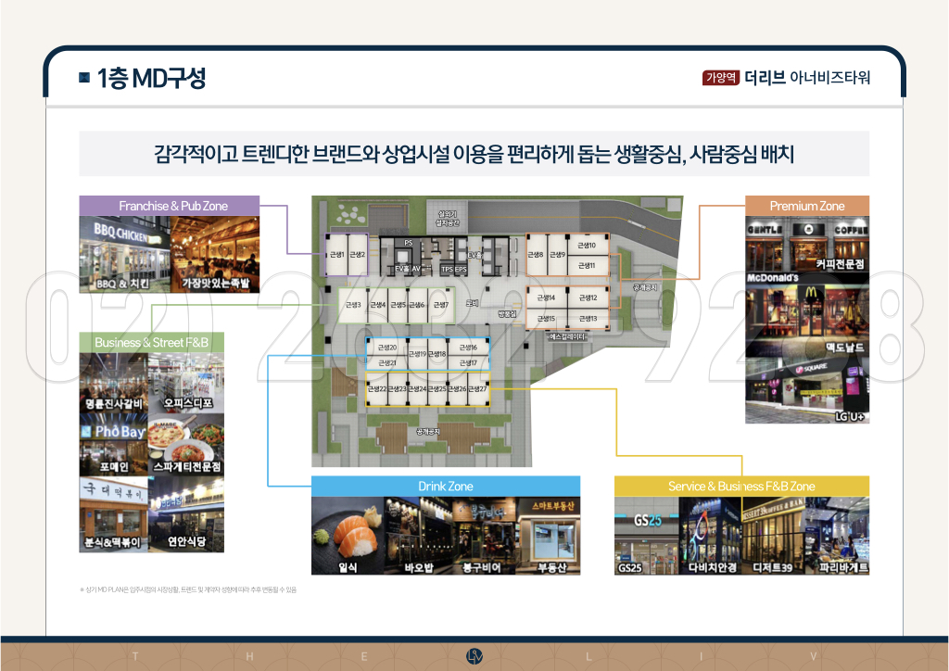Open the 부동산 office photo
The height and width of the screenshot is (671, 949).
click(x=548, y=536)
